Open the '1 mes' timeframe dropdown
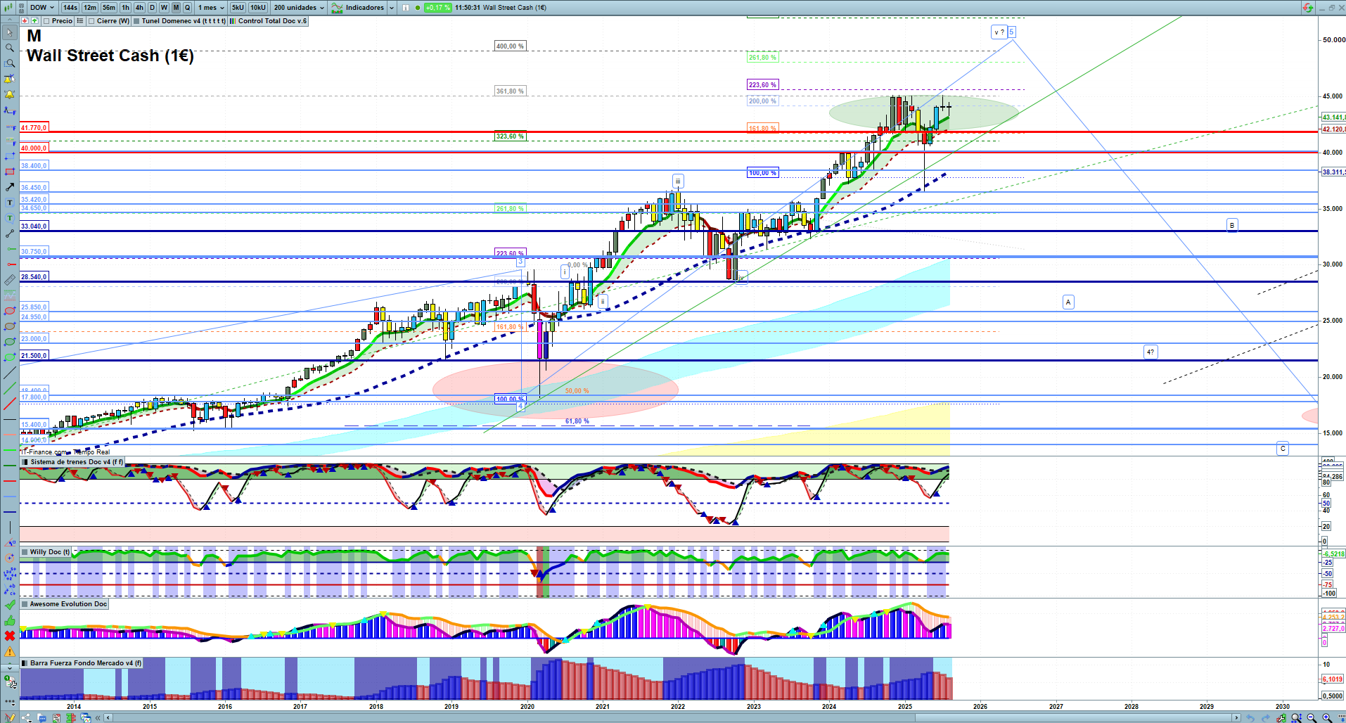Viewport: 1346px width, 723px height. click(211, 8)
